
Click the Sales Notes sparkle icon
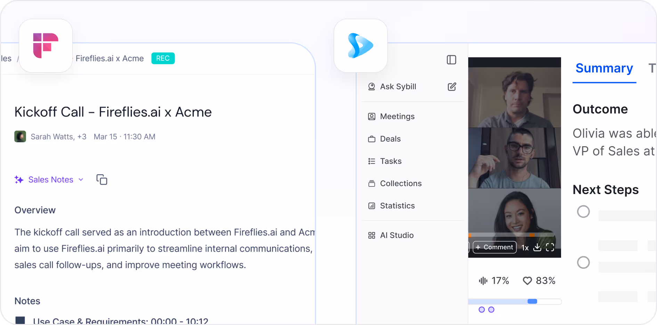click(19, 180)
